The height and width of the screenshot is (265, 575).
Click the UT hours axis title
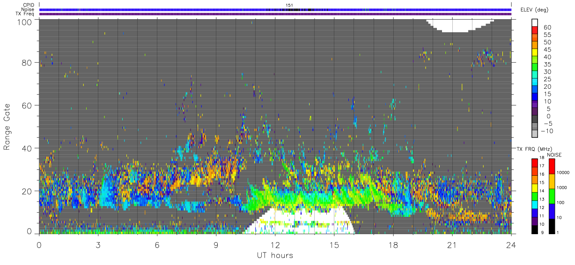(x=275, y=256)
